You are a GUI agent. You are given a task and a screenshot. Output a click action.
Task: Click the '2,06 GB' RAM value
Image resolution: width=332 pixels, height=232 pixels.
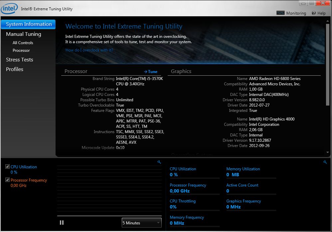coord(256,130)
